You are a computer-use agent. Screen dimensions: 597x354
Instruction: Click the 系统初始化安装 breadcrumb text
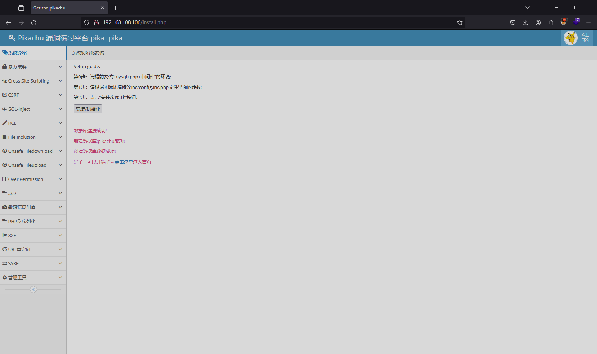click(x=88, y=53)
